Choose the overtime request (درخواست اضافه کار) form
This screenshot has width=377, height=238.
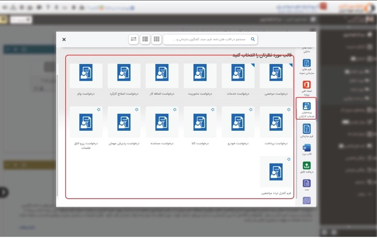(162, 75)
